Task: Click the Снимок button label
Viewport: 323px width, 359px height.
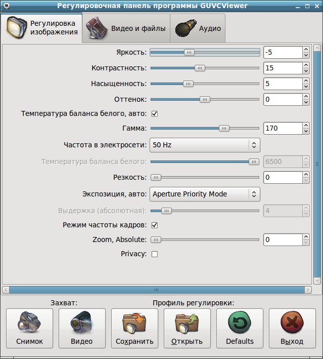Action: coord(29,341)
